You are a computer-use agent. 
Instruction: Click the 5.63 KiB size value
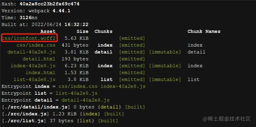click(x=77, y=38)
